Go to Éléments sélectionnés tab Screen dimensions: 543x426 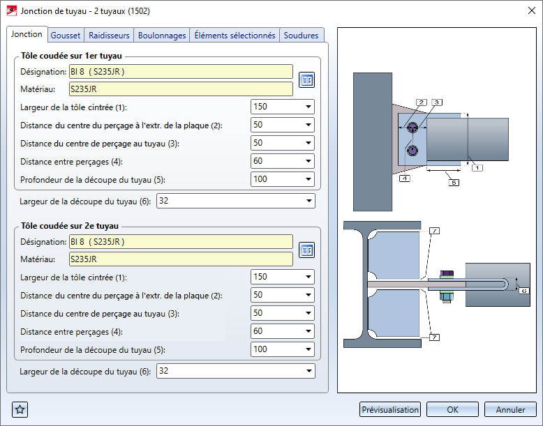click(235, 36)
